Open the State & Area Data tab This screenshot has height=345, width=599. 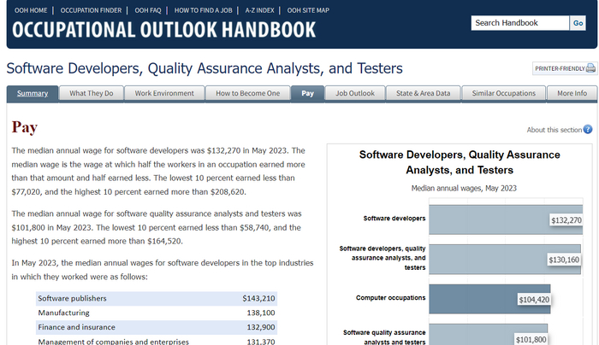coord(423,93)
